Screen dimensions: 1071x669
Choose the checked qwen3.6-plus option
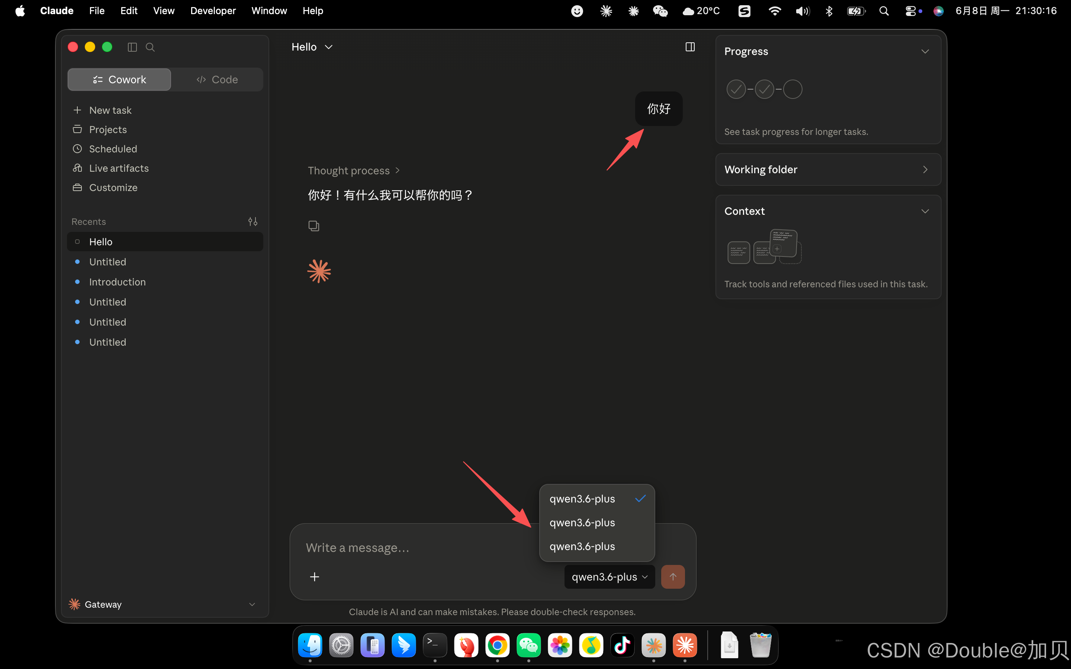point(597,499)
